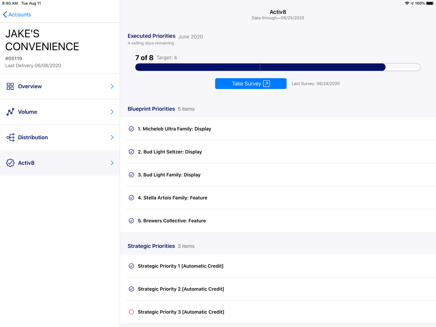436x327 pixels.
Task: Expand the Volume row chevron
Action: [112, 112]
